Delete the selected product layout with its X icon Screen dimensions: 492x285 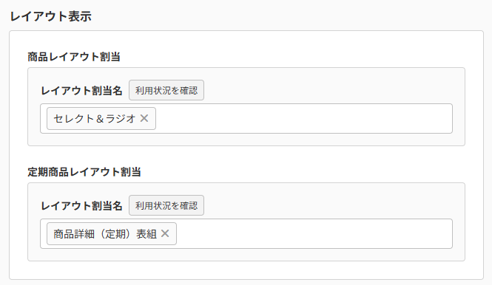[144, 118]
